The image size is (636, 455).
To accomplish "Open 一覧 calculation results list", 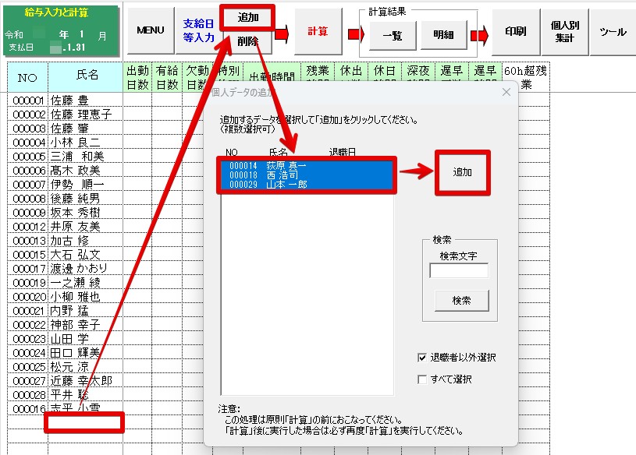I will (392, 35).
